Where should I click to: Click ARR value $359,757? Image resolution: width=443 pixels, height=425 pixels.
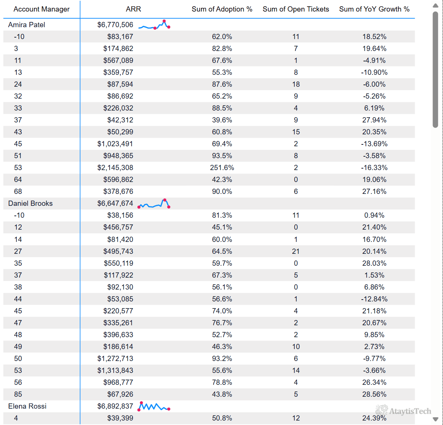(x=118, y=72)
